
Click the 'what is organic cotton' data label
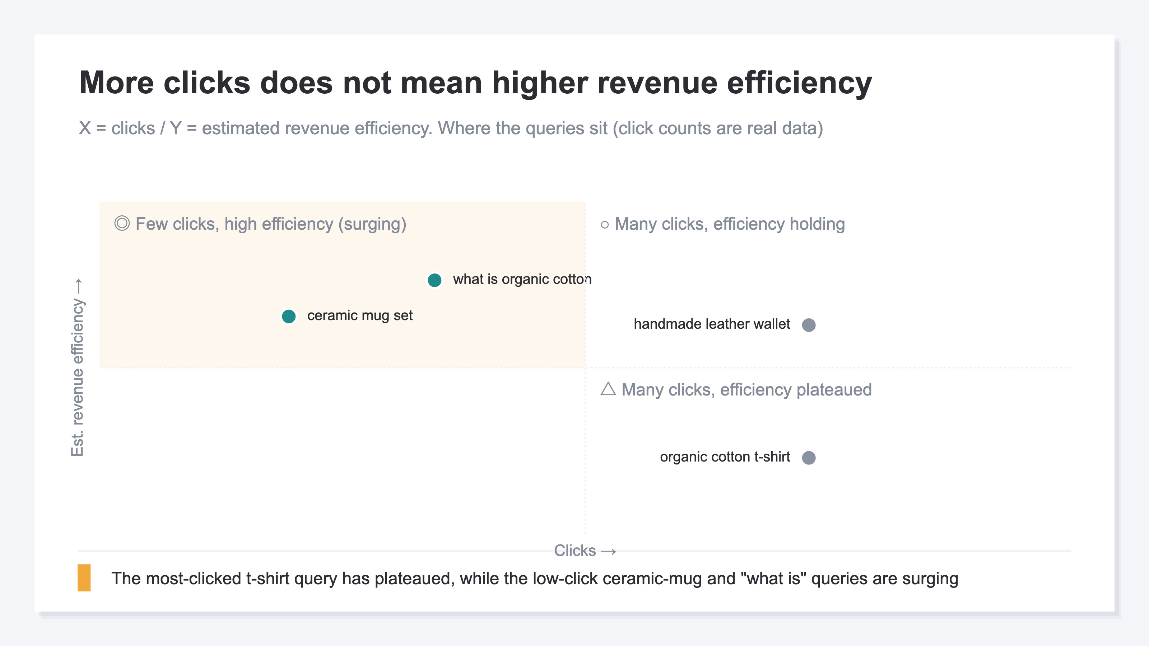point(522,280)
